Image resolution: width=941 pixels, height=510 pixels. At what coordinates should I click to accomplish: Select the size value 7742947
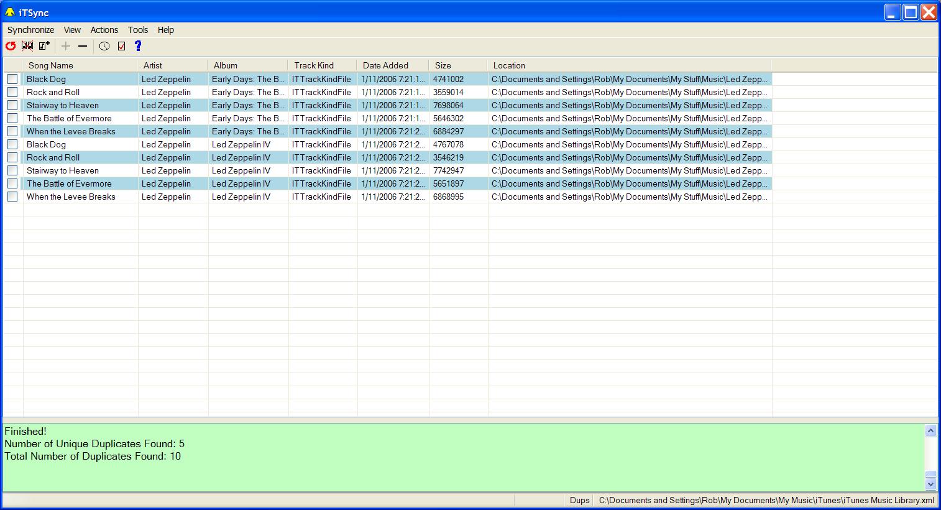click(448, 170)
